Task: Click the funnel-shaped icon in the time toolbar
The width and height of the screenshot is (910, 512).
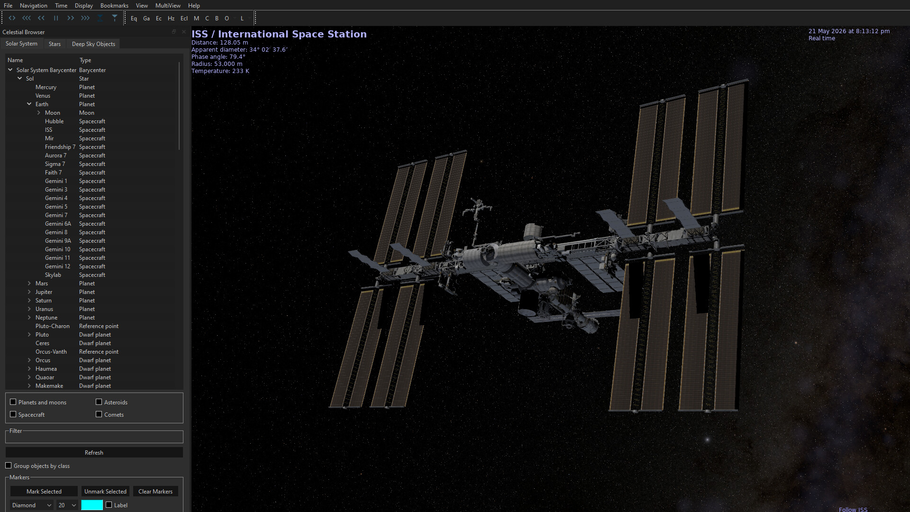Action: coord(115,18)
